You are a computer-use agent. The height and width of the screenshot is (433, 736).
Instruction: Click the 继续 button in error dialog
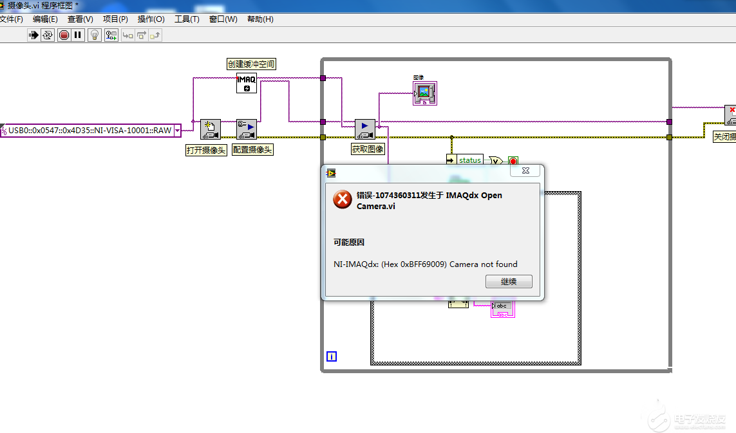508,282
